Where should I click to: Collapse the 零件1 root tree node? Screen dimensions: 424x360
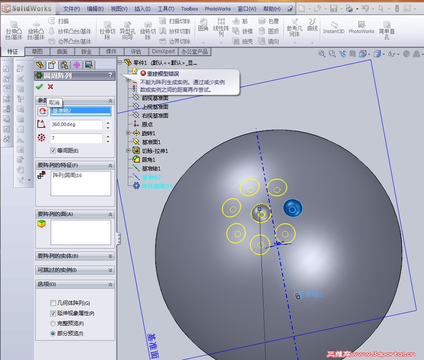[120, 63]
